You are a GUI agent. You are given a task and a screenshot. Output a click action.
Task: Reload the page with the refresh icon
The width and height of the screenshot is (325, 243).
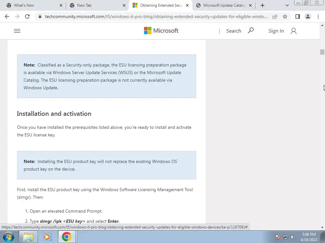[27, 16]
